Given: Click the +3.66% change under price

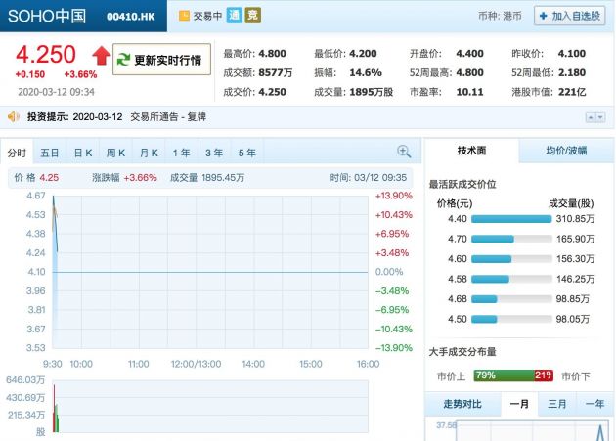Looking at the screenshot, I should coord(80,74).
